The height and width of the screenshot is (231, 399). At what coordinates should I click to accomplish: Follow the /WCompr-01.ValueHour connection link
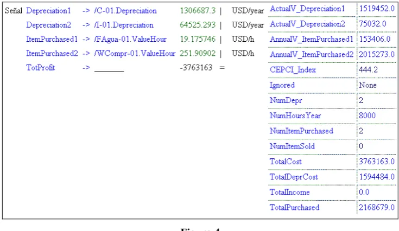135,54
